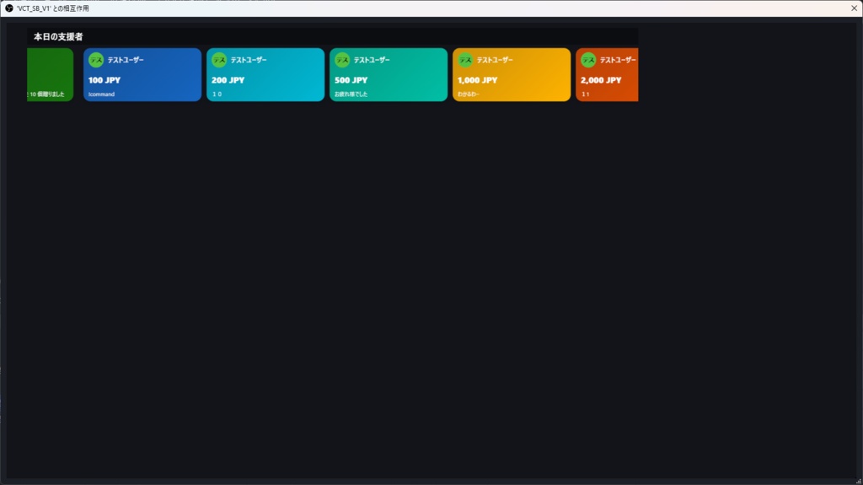Select the '200 JPY' amount text

tap(228, 80)
